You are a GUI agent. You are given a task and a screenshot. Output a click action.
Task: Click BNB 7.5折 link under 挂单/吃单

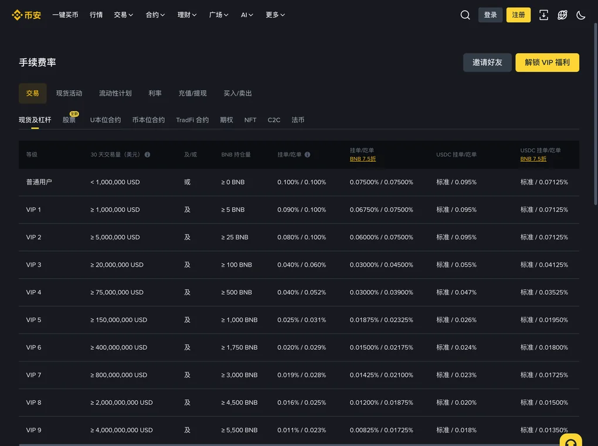(363, 159)
